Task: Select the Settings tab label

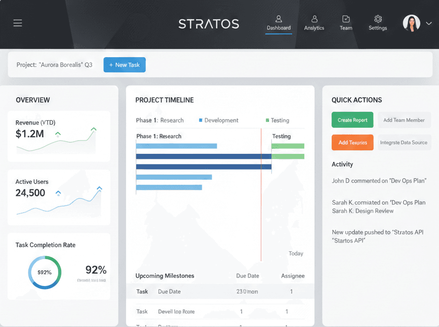Action: pos(378,28)
